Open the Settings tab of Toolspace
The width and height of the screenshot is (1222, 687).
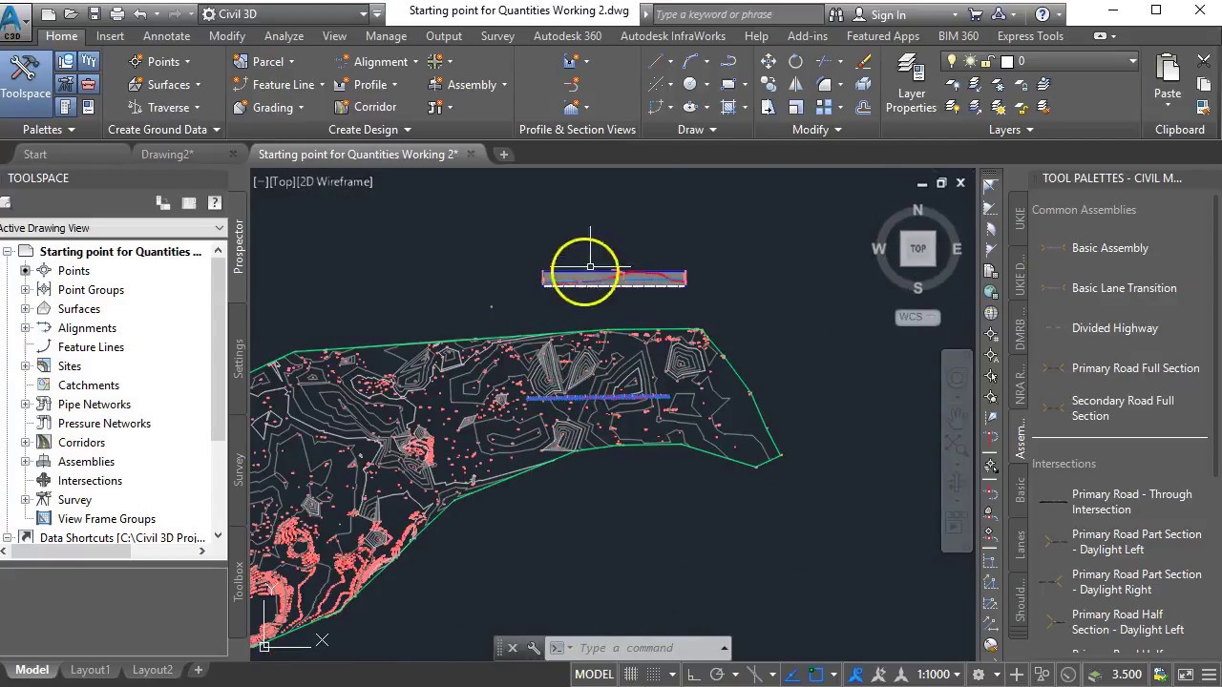pyautogui.click(x=239, y=358)
